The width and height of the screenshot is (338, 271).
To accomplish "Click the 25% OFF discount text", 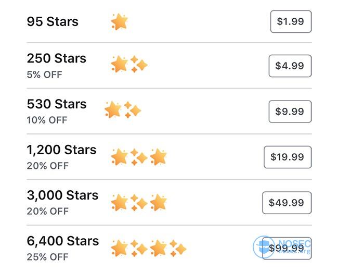I will click(48, 257).
